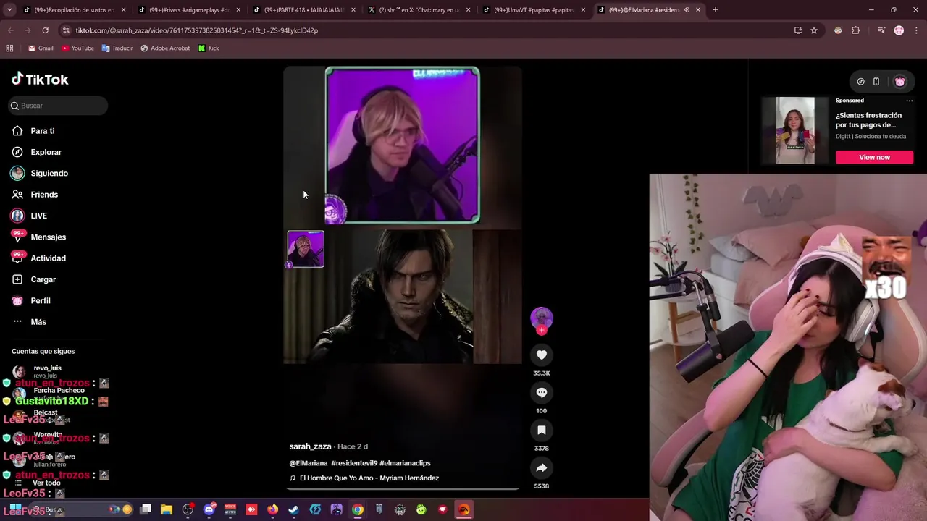927x521 pixels.
Task: Open Kick bookmark
Action: [208, 48]
